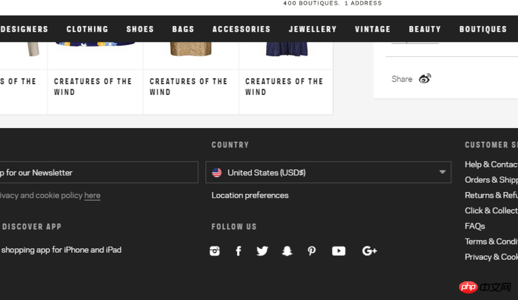Click the YouTube icon
Image resolution: width=518 pixels, height=300 pixels.
point(339,251)
